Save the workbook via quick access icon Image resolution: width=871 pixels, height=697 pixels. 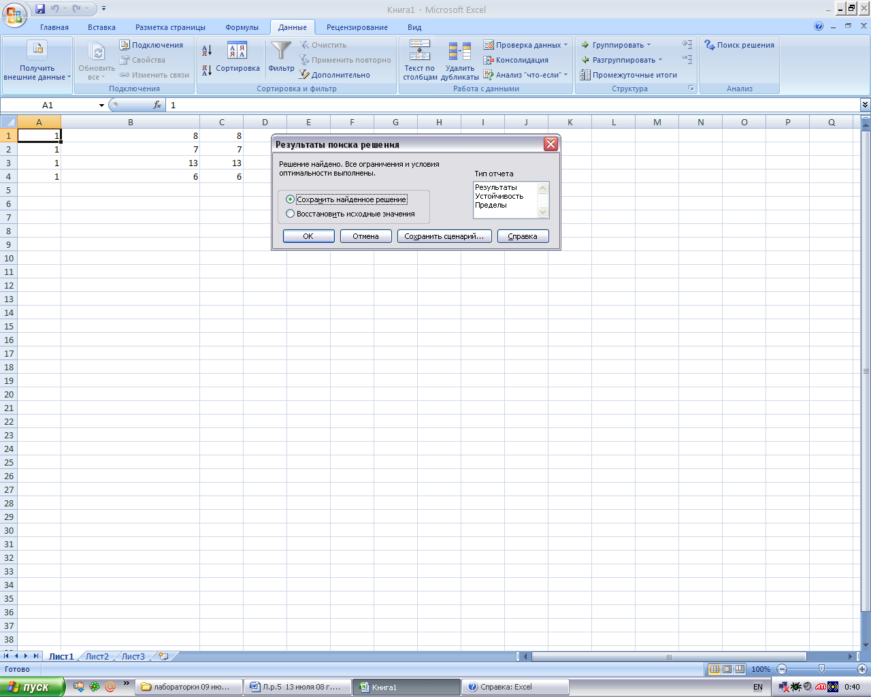40,9
